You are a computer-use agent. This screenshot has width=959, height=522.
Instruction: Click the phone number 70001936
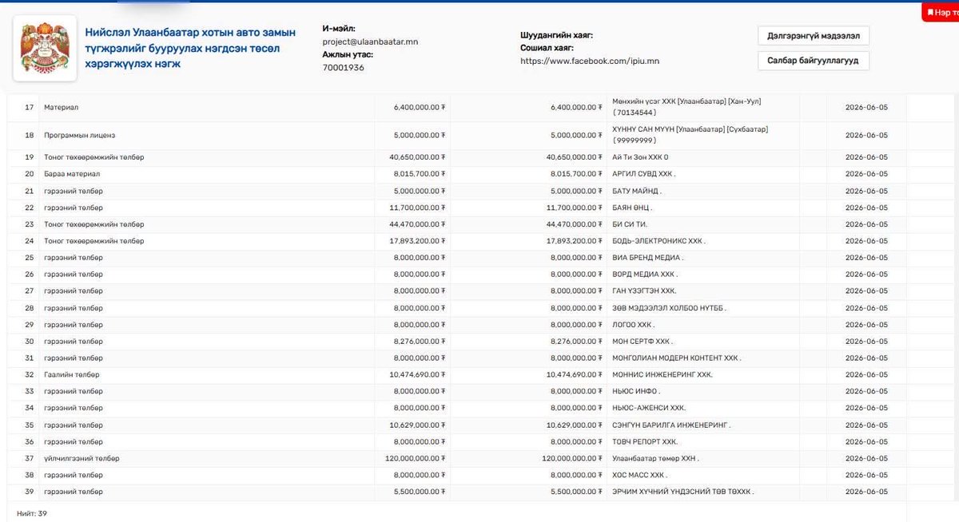tap(344, 68)
